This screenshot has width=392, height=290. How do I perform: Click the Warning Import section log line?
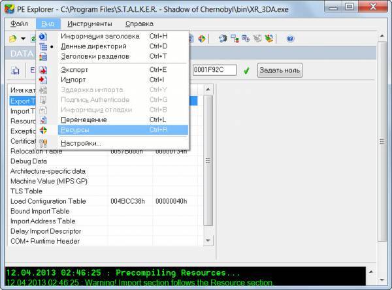point(140,283)
